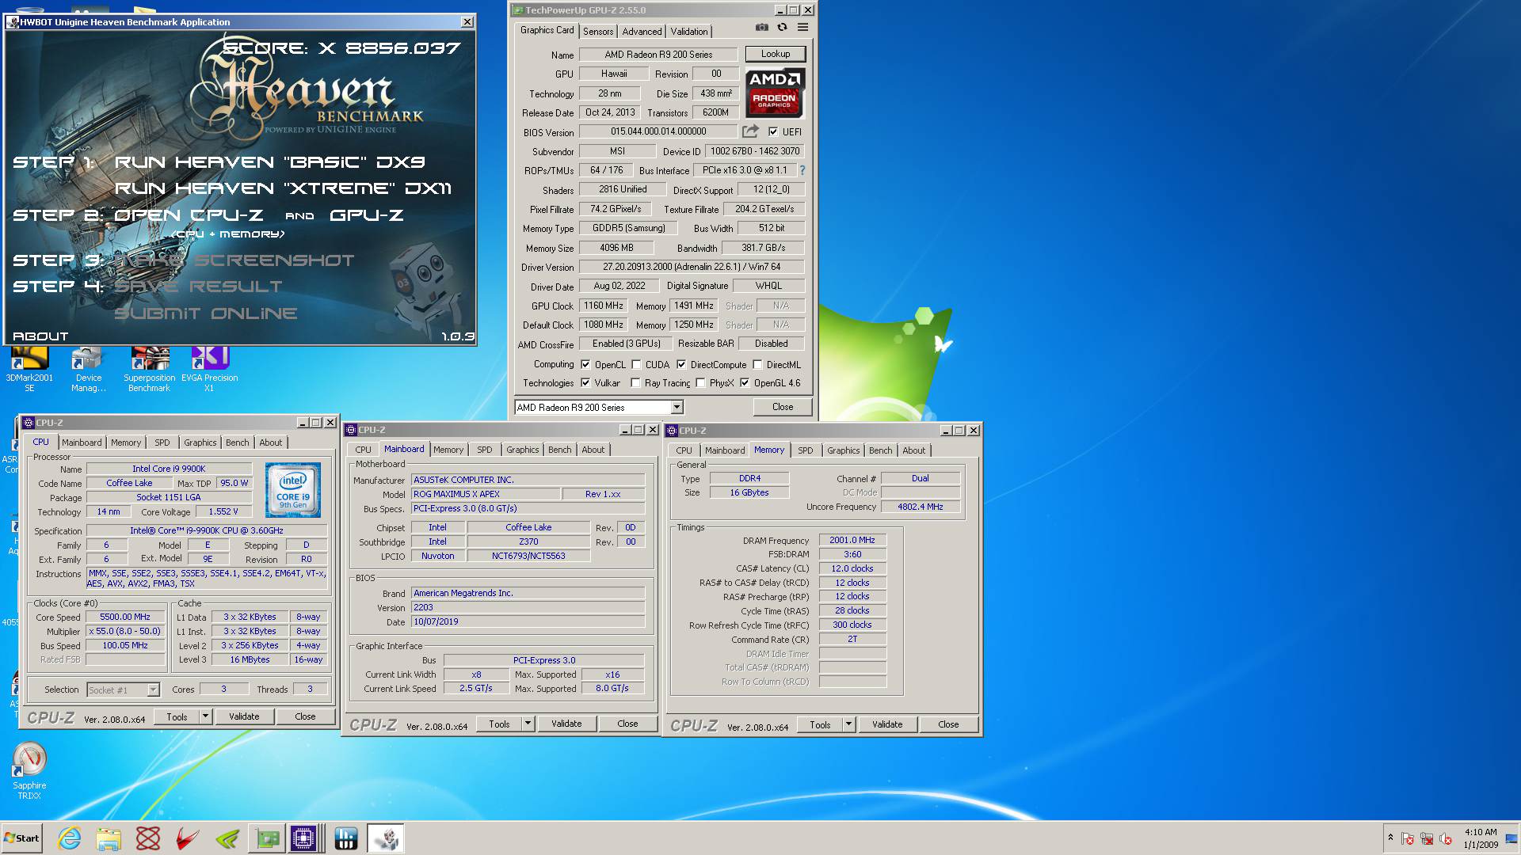Open the GPU selection dropdown in GPU-Z
Viewport: 1521px width, 855px height.
tap(677, 407)
